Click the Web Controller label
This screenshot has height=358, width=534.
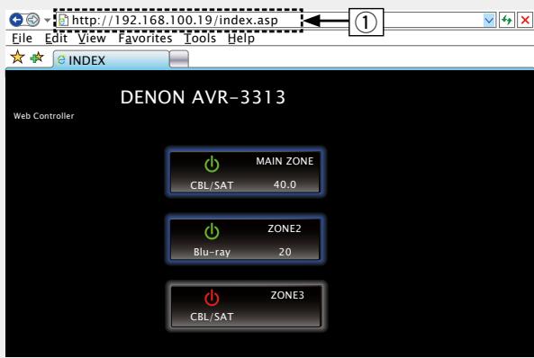(43, 116)
